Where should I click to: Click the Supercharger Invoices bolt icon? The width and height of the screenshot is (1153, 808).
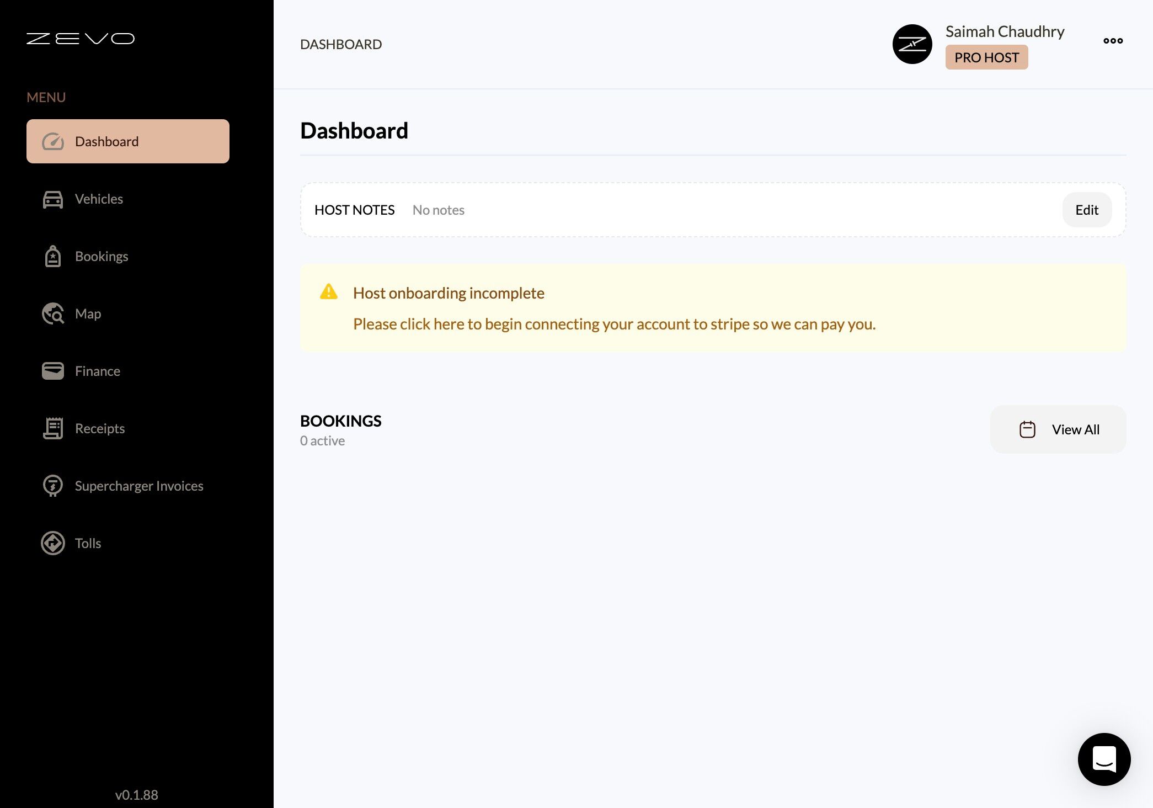[x=53, y=486]
